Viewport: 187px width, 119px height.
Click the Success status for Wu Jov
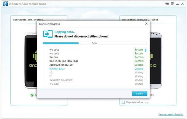click(139, 57)
